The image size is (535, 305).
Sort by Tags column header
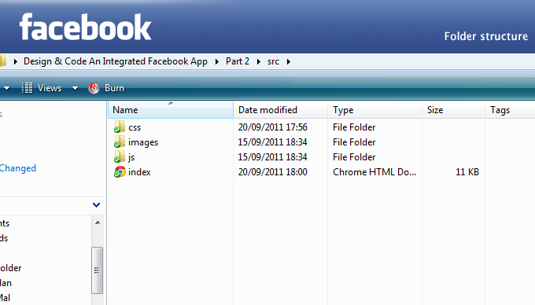[510, 110]
